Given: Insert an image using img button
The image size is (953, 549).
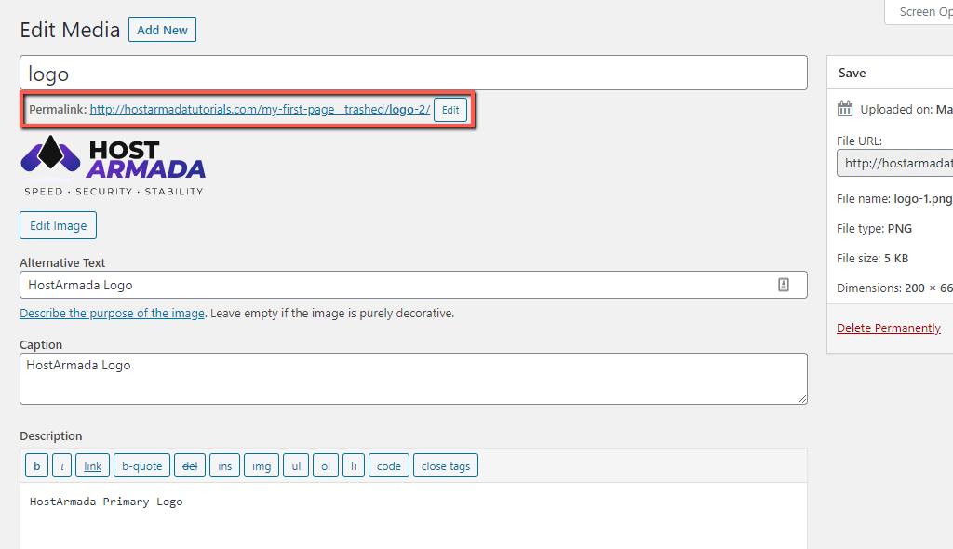Looking at the screenshot, I should [x=262, y=466].
